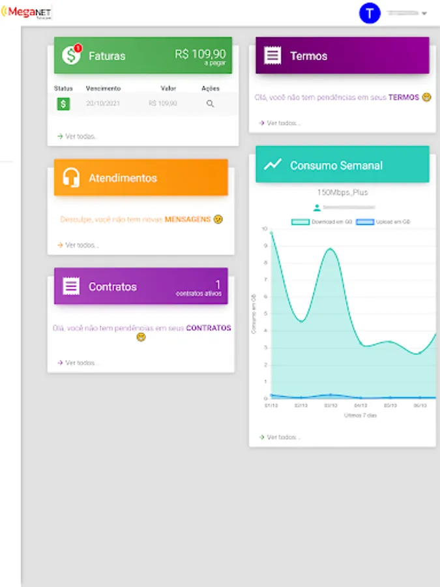Viewport: 440px width, 587px height.
Task: Click the user person icon under plan
Action: coord(317,207)
